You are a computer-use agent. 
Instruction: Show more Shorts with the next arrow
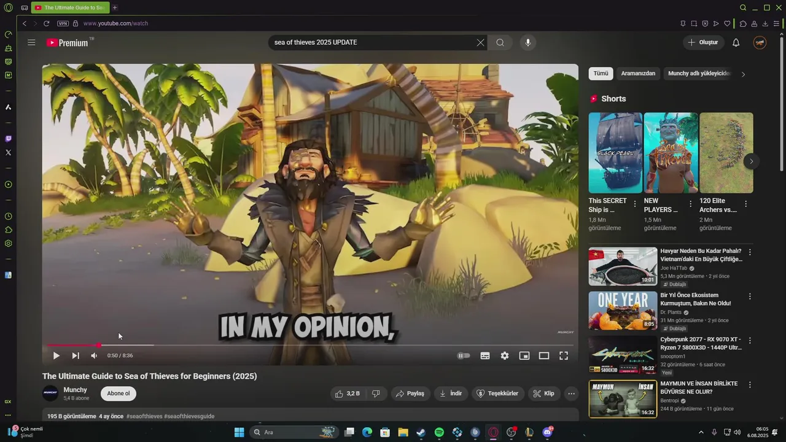(751, 161)
